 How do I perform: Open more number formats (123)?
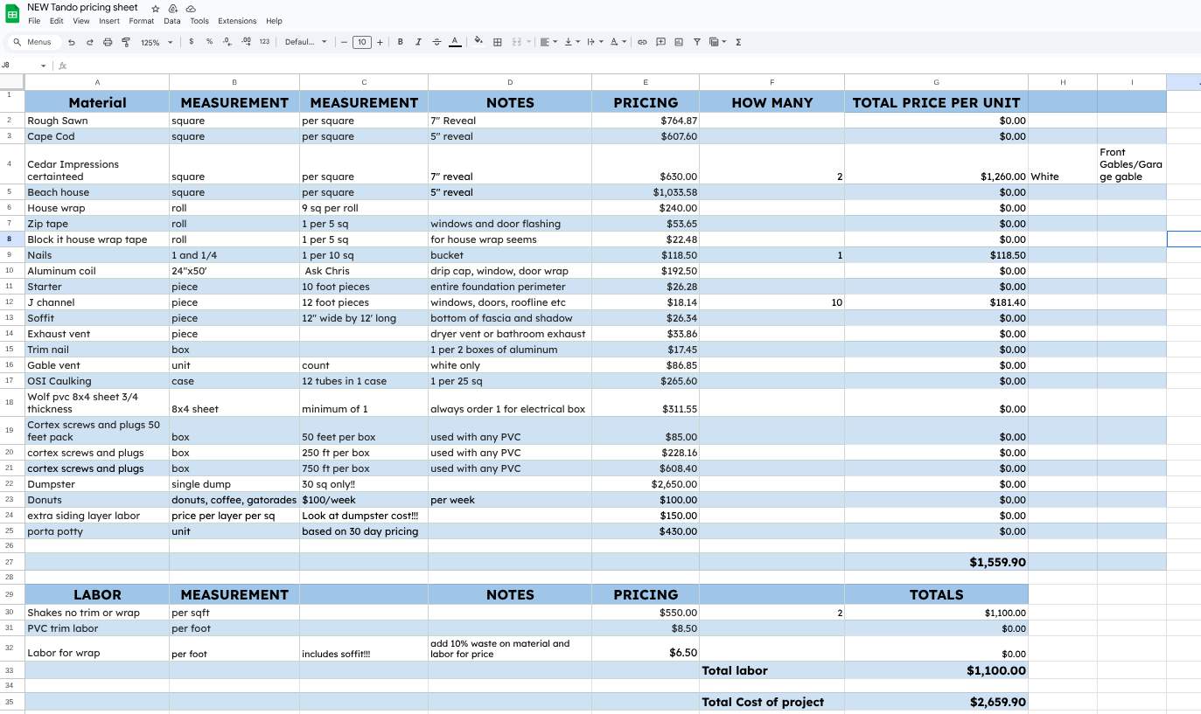[x=264, y=42]
